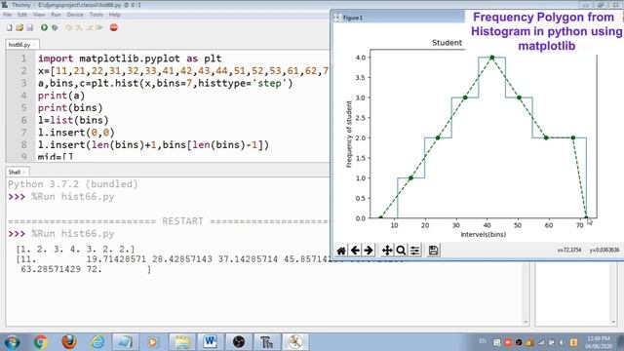
Task: Select the Pan axes tool in figure
Action: click(387, 251)
